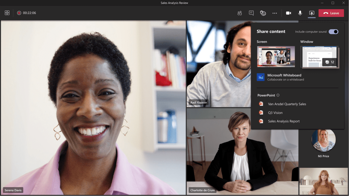Image resolution: width=349 pixels, height=196 pixels.
Task: Select Van Arsdel Quarterly Sales presentation
Action: click(287, 104)
